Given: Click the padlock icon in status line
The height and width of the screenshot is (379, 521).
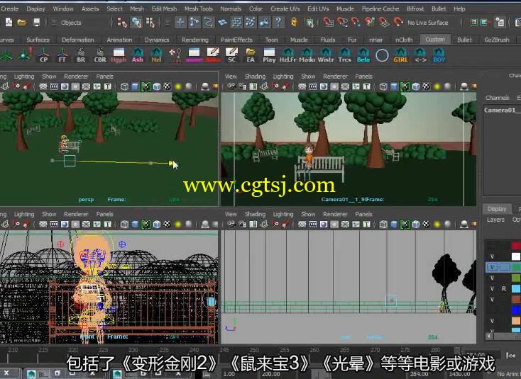Looking at the screenshot, I should pos(294,22).
